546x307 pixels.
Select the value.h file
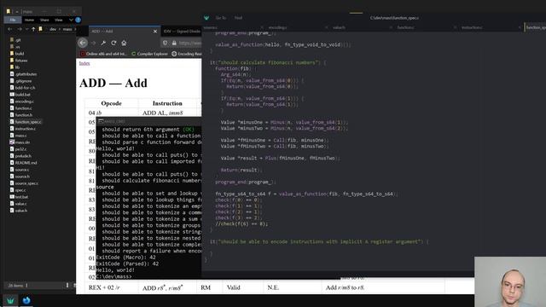pyautogui.click(x=19, y=211)
